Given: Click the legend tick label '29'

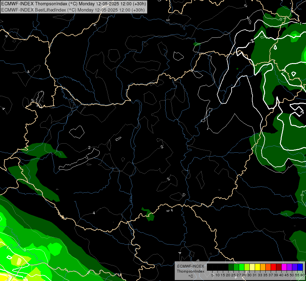Looking at the screenshot, I should point(244,275).
